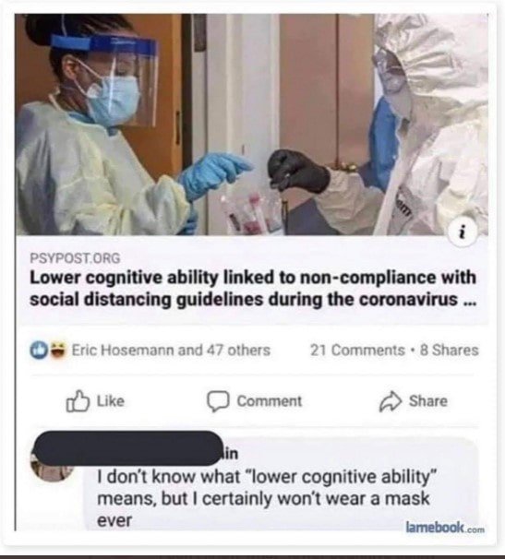Screen dimensions: 505x559
Task: Open the PSYPOST.ORG source link
Action: click(75, 257)
